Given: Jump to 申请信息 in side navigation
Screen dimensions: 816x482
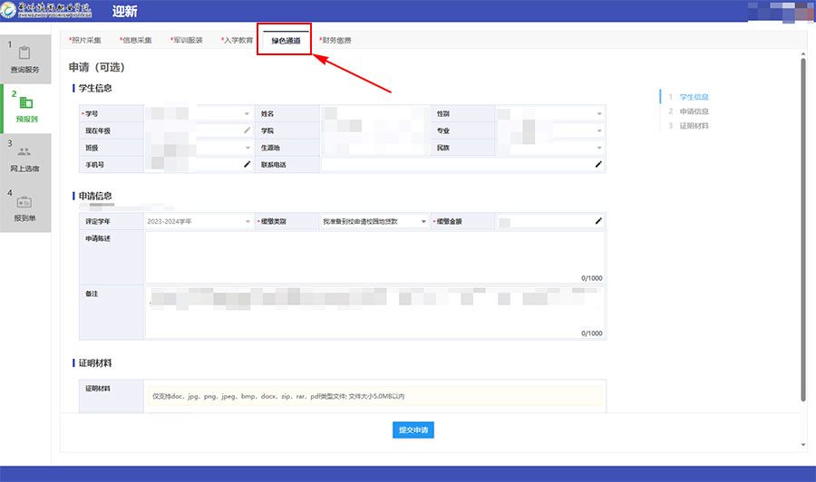Looking at the screenshot, I should coord(694,111).
